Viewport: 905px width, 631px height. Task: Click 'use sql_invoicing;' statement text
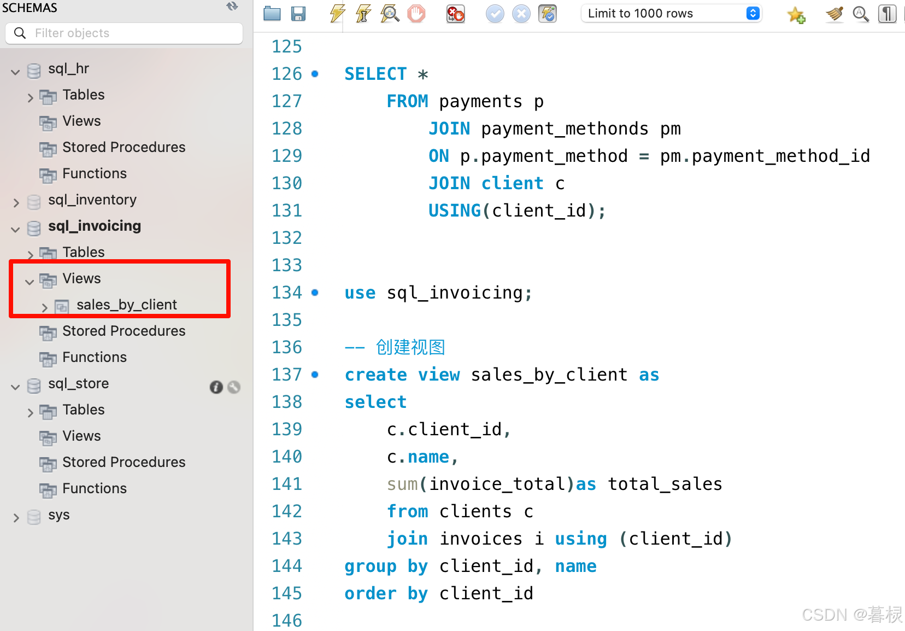pos(438,293)
